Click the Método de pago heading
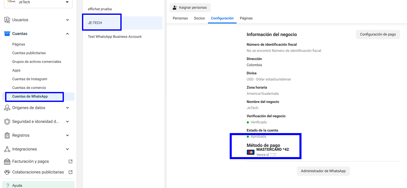This screenshot has height=188, width=407. click(x=263, y=145)
